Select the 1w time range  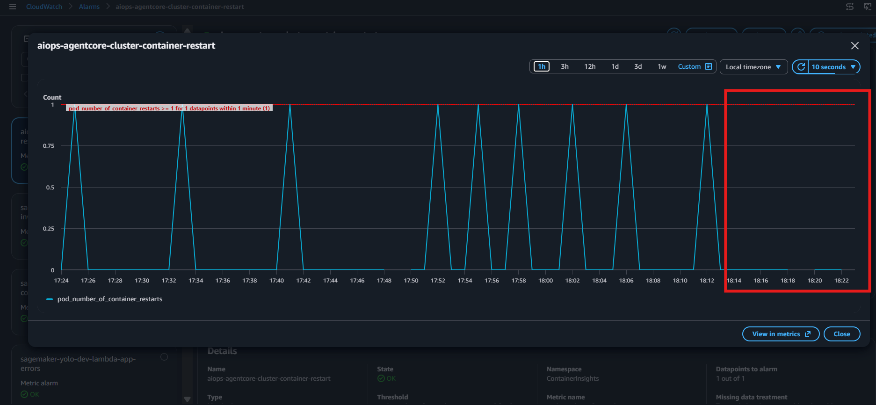[x=662, y=66]
